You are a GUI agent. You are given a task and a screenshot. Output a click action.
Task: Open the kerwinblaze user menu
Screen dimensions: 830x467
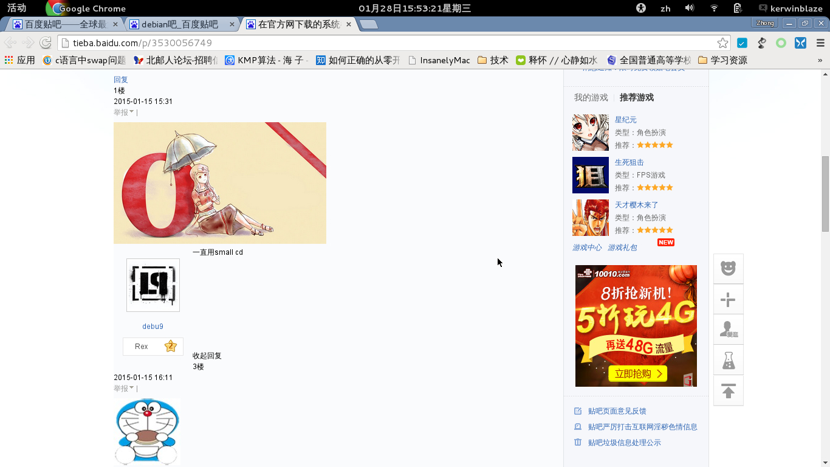pos(792,8)
